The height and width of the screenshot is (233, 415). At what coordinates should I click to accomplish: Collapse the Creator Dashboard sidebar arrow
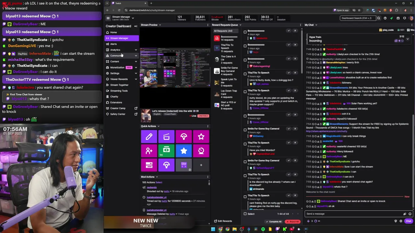click(136, 26)
